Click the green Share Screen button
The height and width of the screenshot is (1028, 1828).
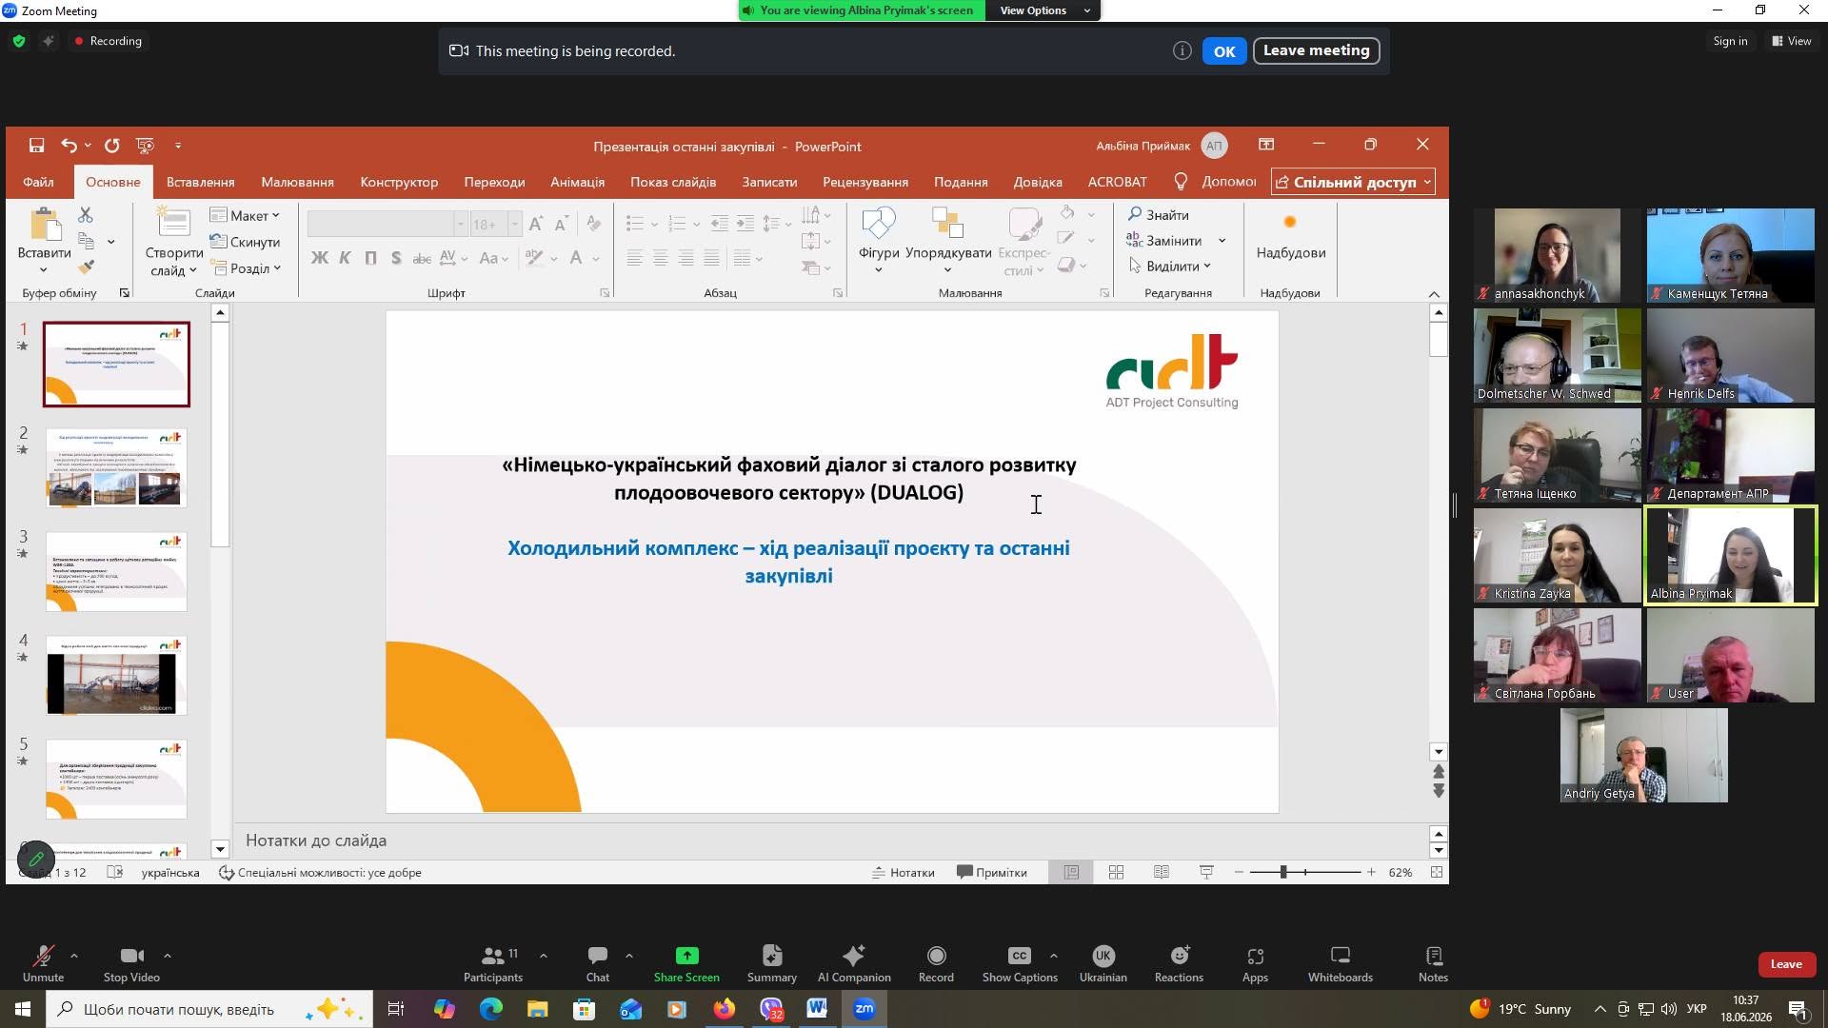coord(686,963)
